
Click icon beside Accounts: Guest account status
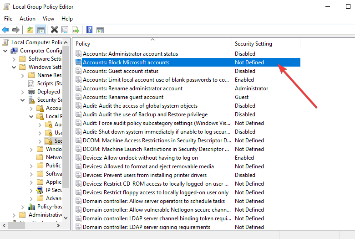(x=78, y=71)
